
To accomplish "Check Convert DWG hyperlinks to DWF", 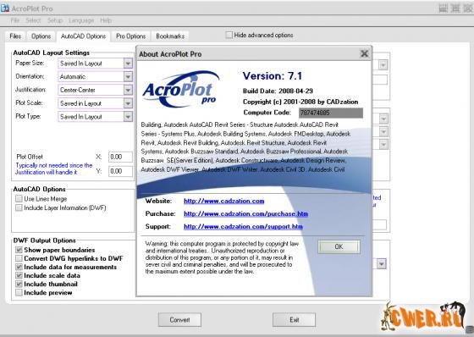I will pos(19,258).
